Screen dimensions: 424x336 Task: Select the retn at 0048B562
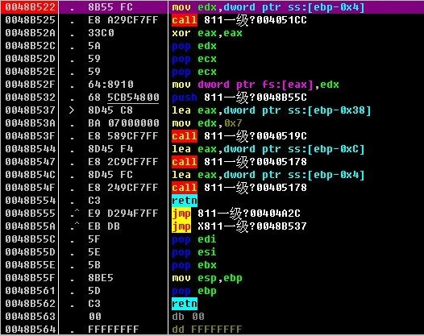(x=185, y=304)
